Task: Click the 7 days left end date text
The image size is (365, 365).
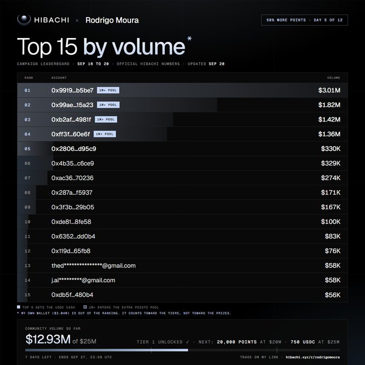Action: [69, 357]
